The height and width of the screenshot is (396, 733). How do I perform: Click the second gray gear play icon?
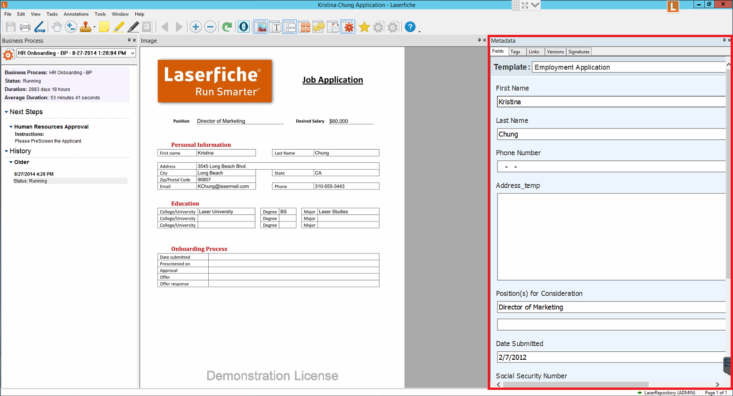click(393, 27)
